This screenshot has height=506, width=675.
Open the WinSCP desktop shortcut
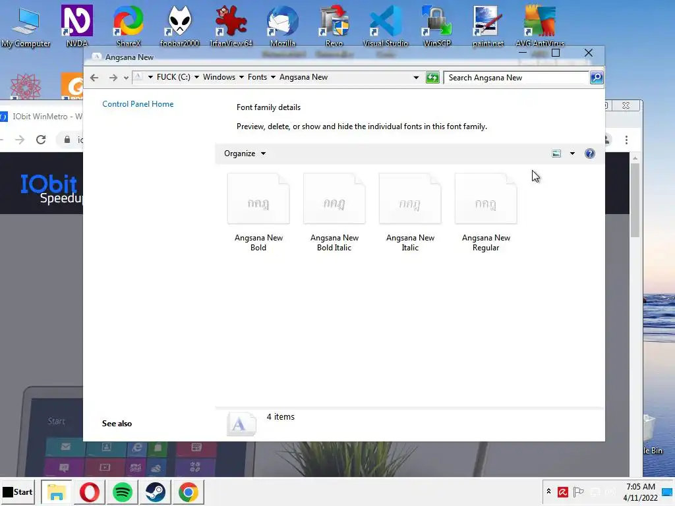(x=437, y=26)
